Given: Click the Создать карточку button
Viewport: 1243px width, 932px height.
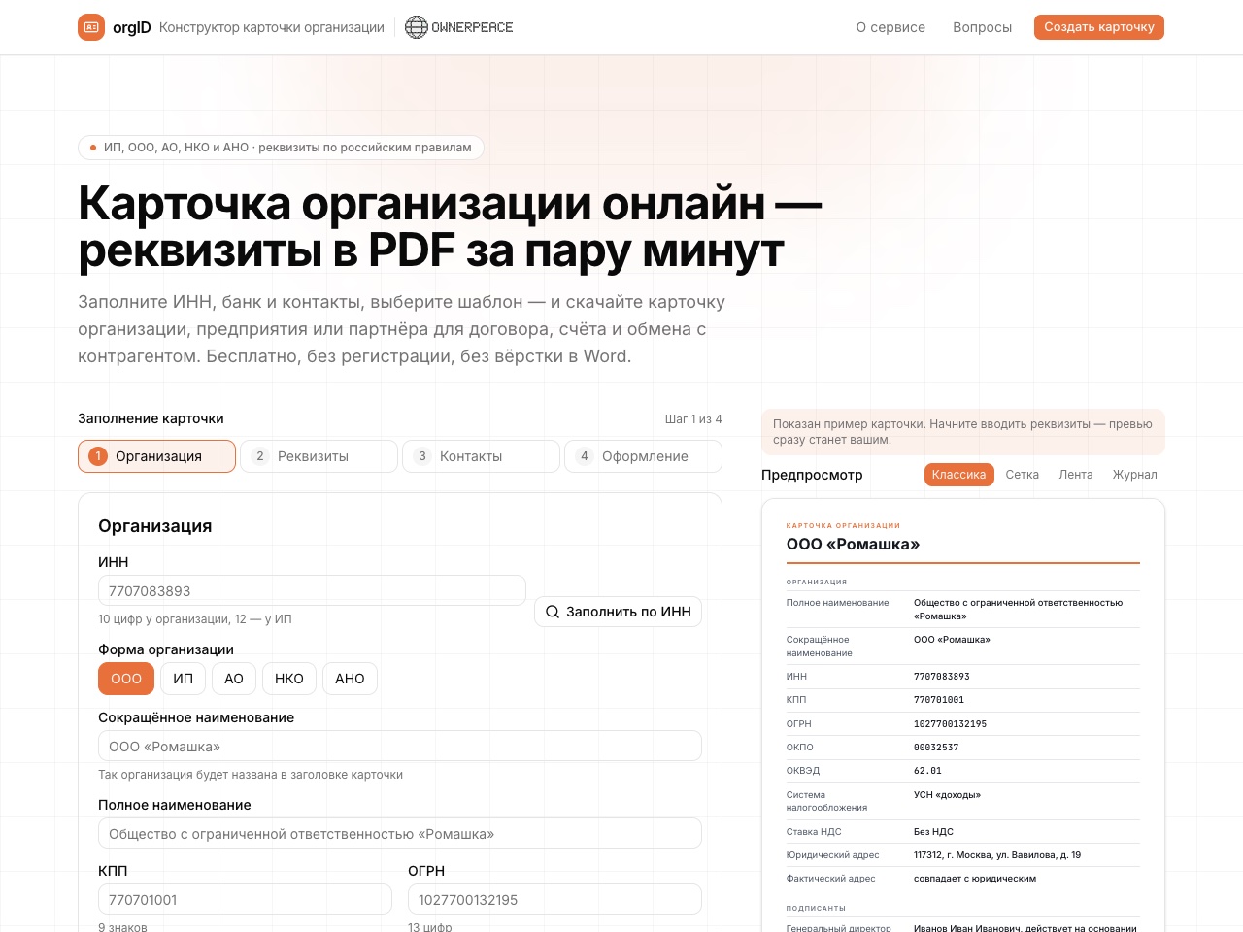Looking at the screenshot, I should [x=1099, y=27].
